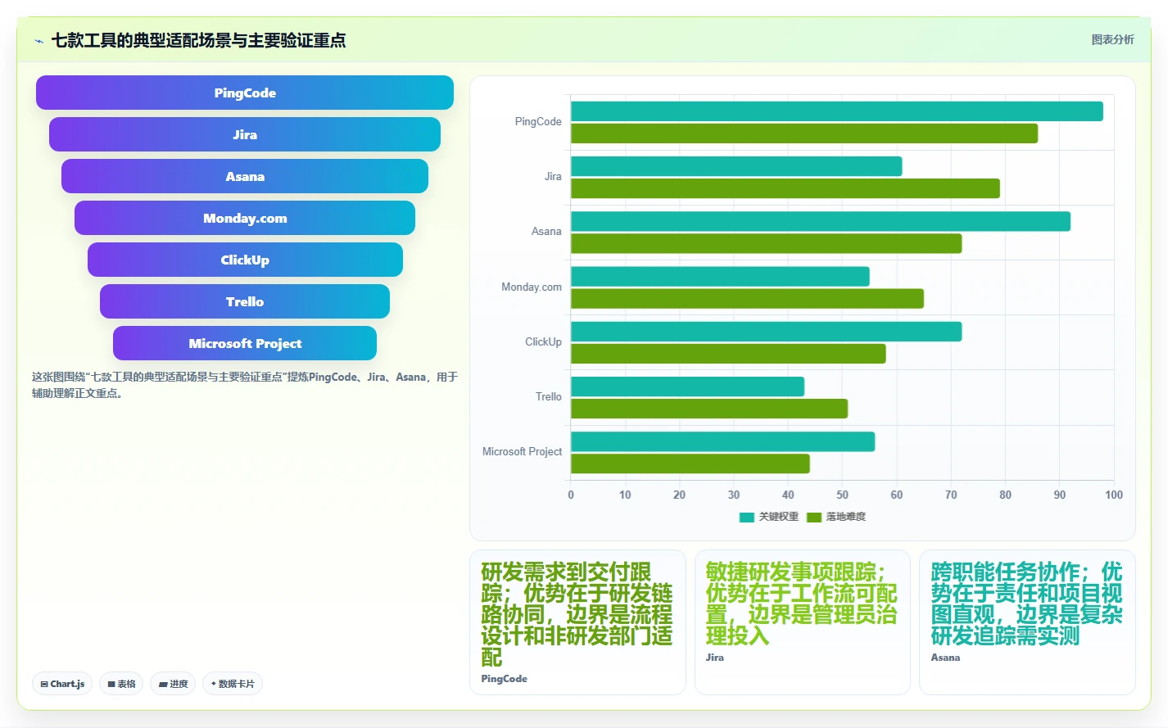The height and width of the screenshot is (728, 1168).
Task: Click the green bar for Monday.com
Action: click(747, 298)
